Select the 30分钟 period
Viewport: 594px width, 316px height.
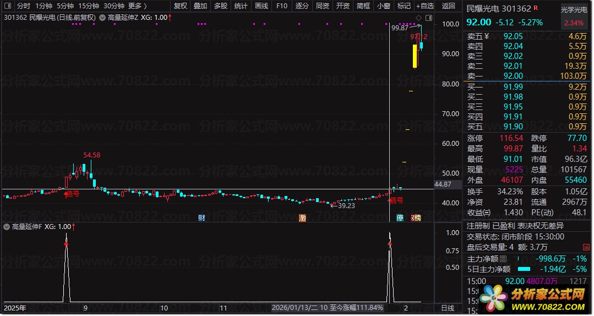(113, 6)
